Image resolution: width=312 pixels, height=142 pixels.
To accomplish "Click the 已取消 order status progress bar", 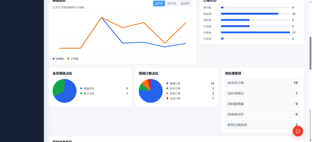I will click(x=255, y=32).
